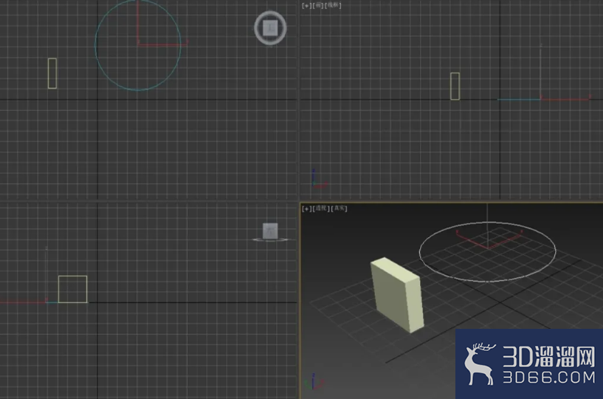This screenshot has height=399, width=603.
Task: Select the cyan circle in the top viewport
Action: 138,90
